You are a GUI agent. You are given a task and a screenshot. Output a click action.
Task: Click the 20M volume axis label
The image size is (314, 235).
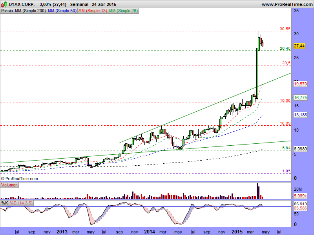coord(298,189)
